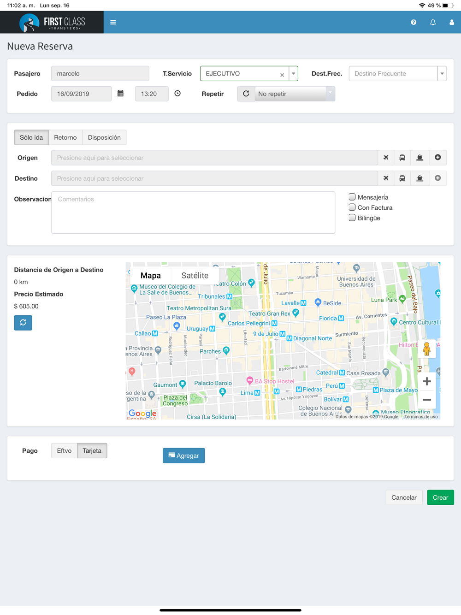
Task: Open Términos de uso map link
Action: pyautogui.click(x=421, y=417)
